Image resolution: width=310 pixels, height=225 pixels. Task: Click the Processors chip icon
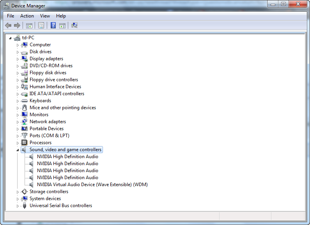click(x=25, y=143)
